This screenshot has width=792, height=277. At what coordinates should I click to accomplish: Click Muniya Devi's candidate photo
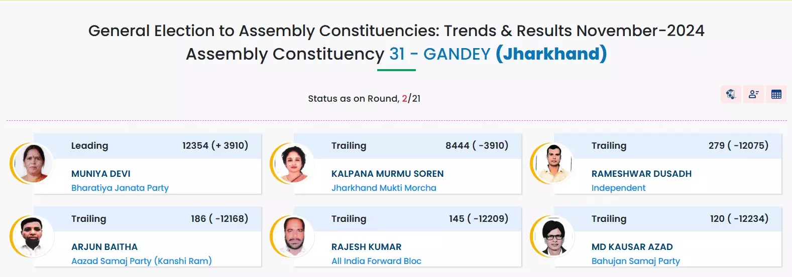click(x=33, y=163)
